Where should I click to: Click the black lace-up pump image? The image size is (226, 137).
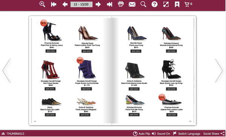[171, 69]
